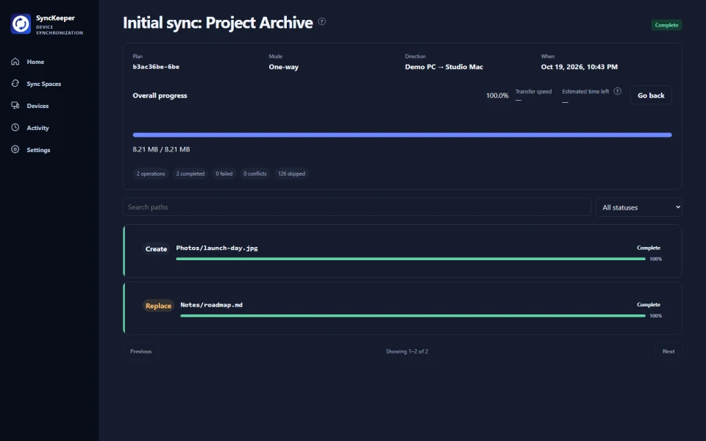Click the 100.0% overall percentage
The height and width of the screenshot is (441, 706).
point(497,96)
